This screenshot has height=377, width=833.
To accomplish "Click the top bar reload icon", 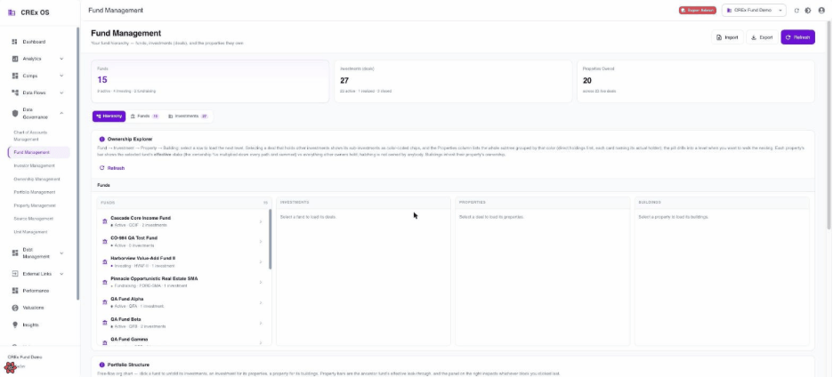I will point(797,10).
